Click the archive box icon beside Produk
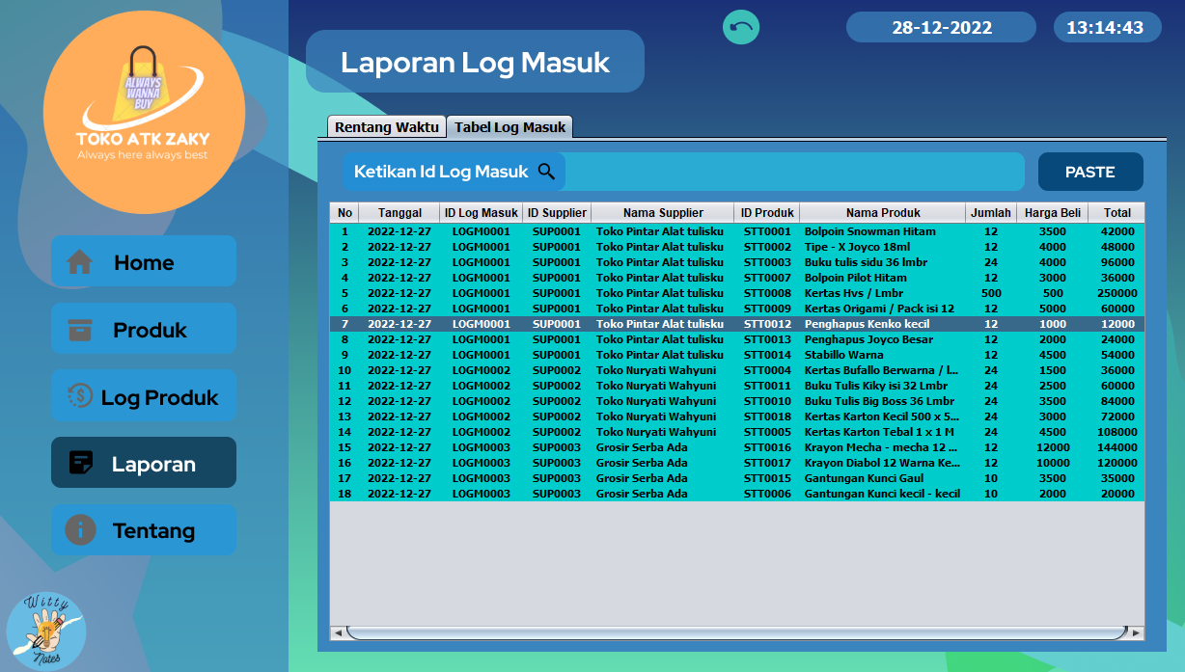The width and height of the screenshot is (1185, 672). point(80,330)
